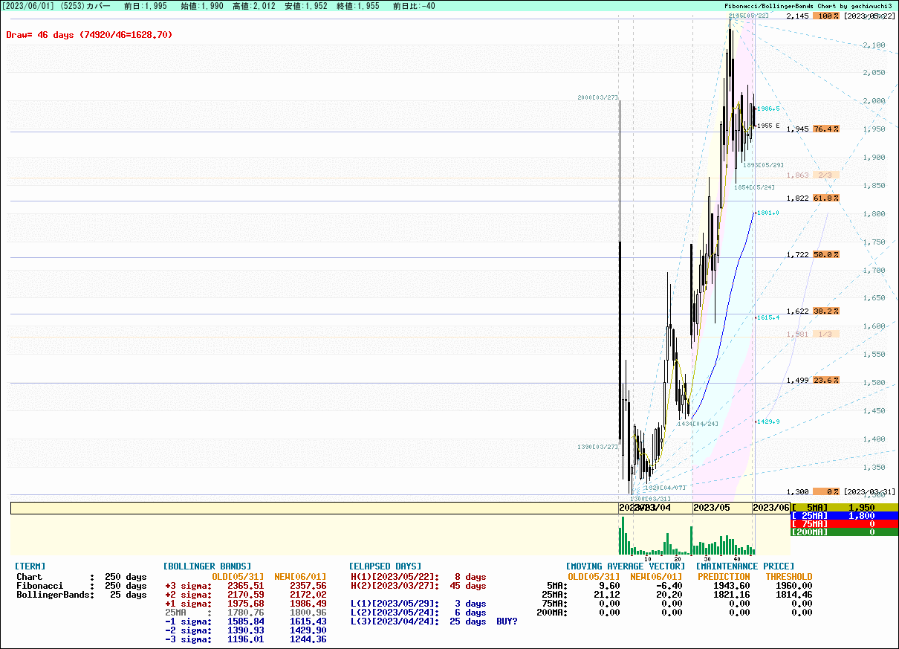Select the 76.4% Fibonacci retracement label
899x649 pixels.
tap(825, 129)
